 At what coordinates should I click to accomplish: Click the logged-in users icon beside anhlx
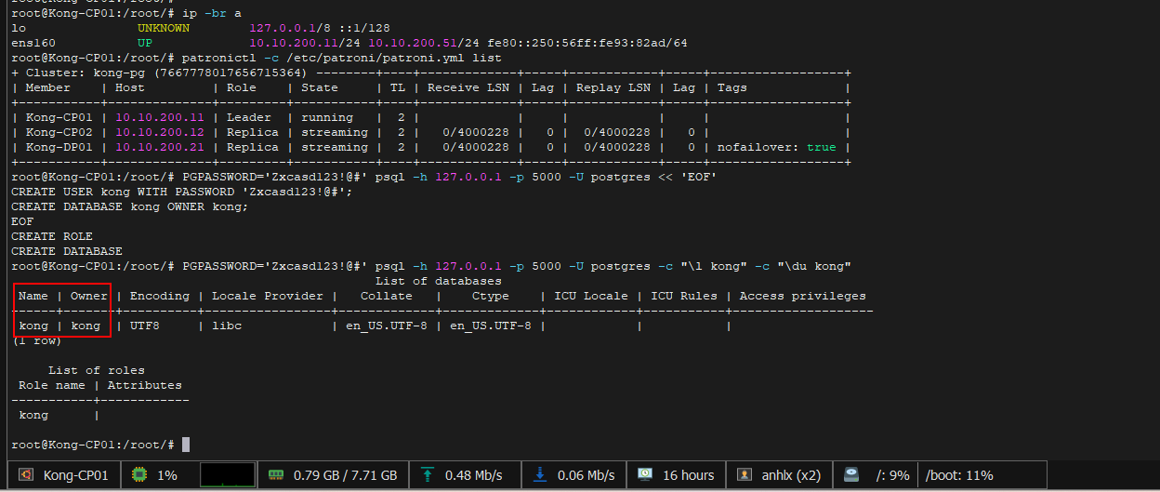tap(745, 475)
